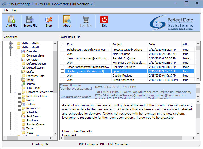Click folder items list down arrow

tap(198, 79)
